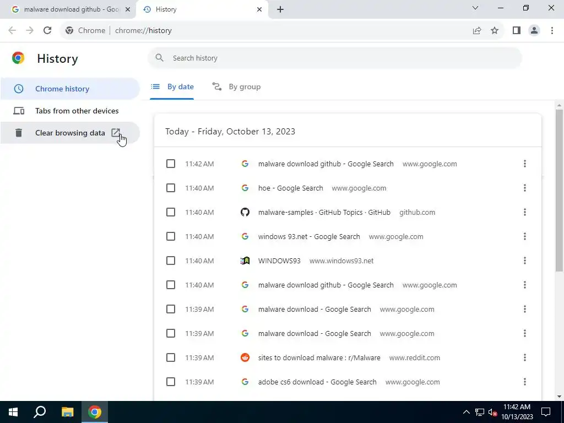The image size is (564, 423).
Task: Open the WINDOWS93 history link
Action: coord(279,261)
